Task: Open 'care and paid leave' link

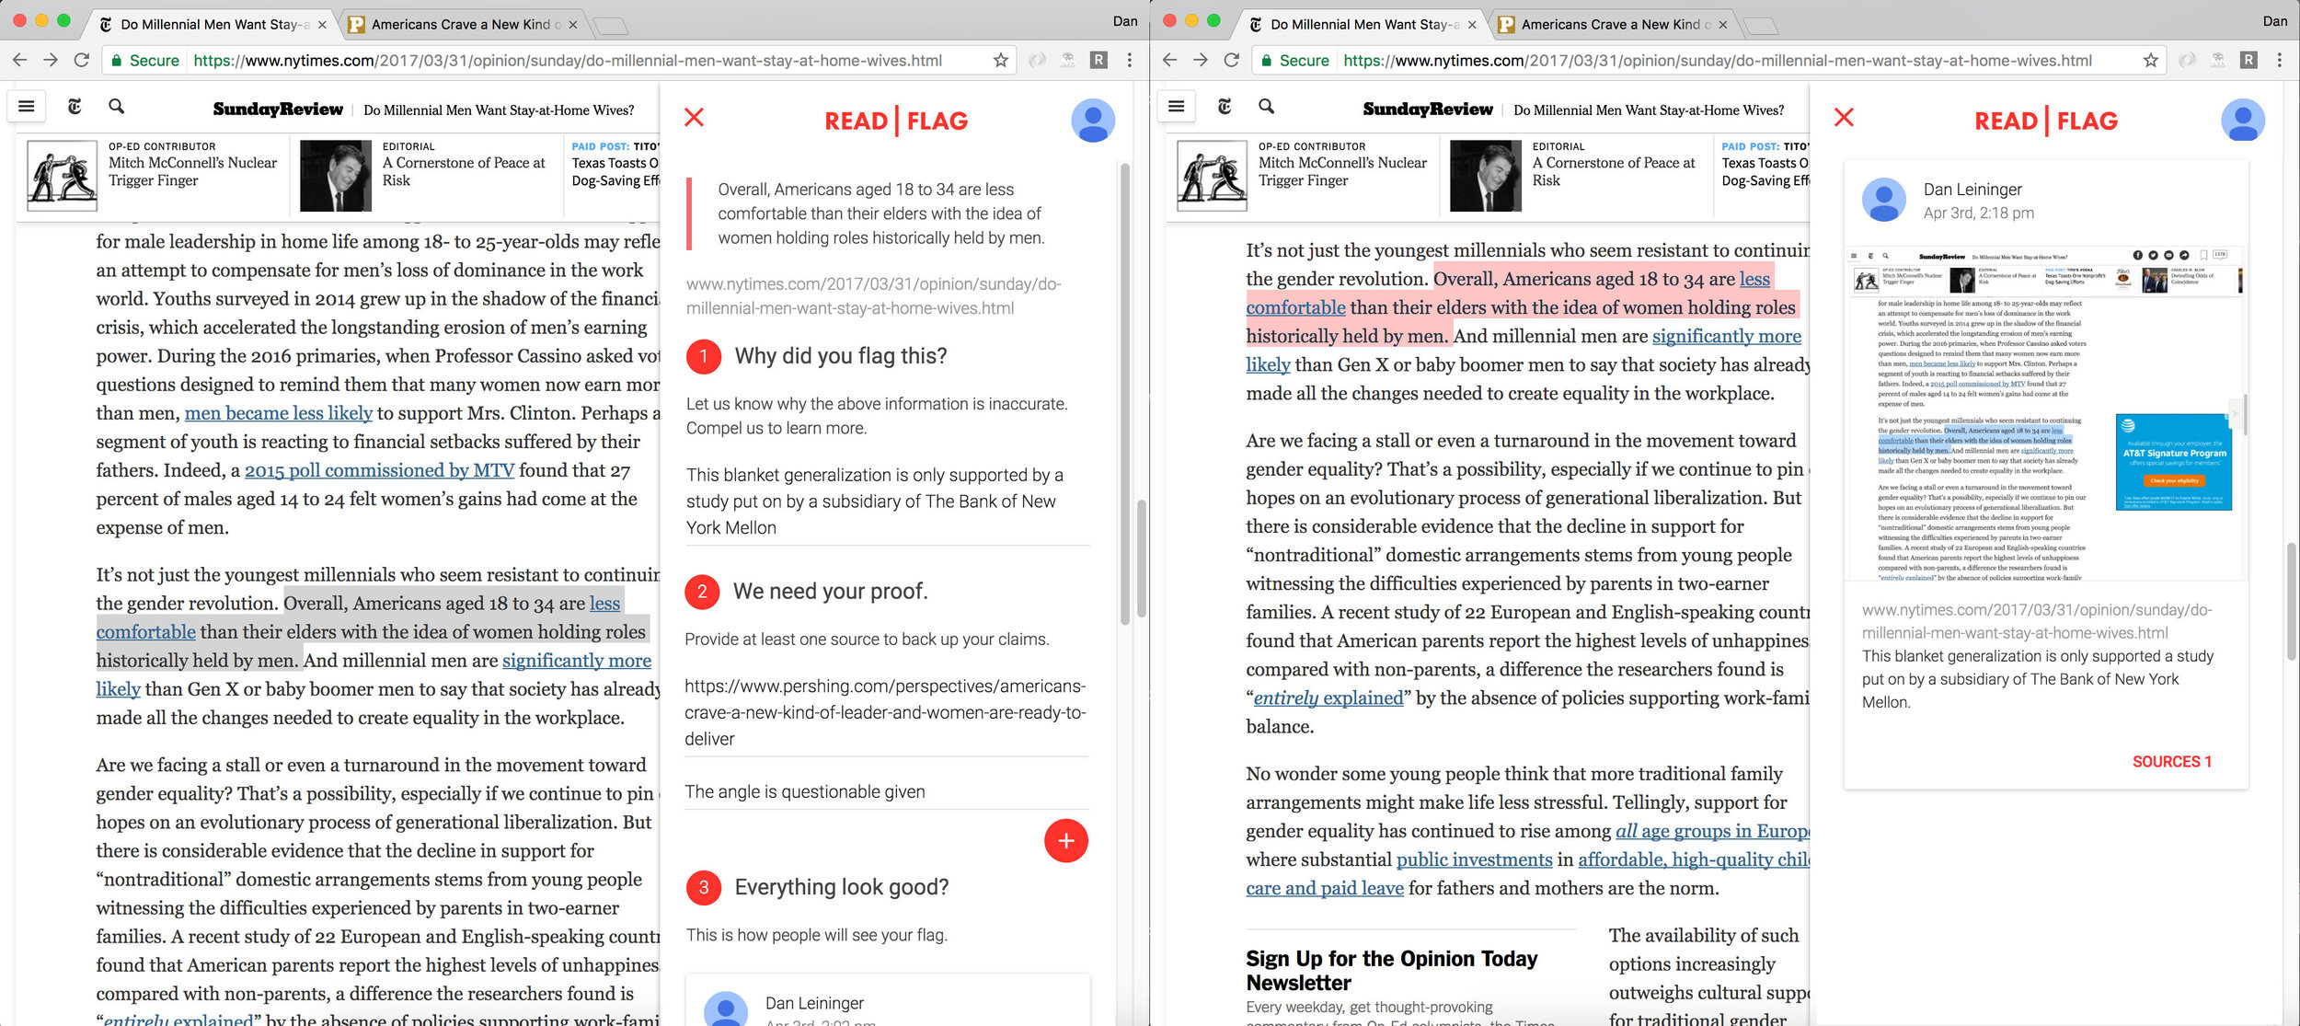Action: 1325,888
